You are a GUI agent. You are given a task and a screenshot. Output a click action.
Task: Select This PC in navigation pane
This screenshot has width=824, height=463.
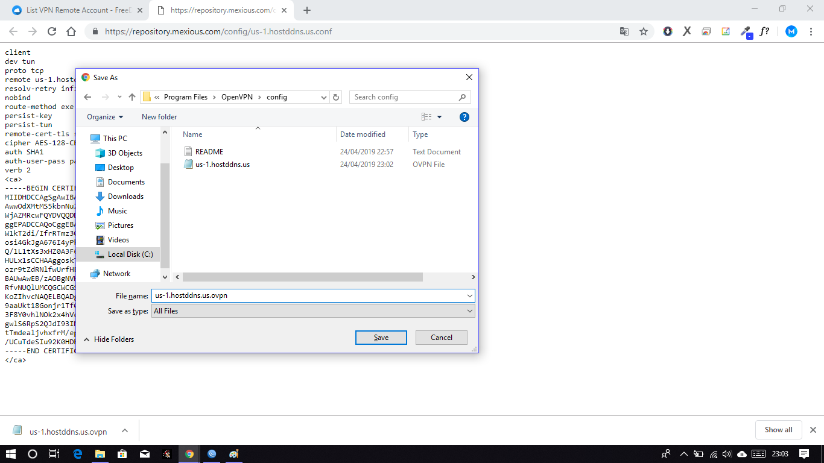coord(115,139)
